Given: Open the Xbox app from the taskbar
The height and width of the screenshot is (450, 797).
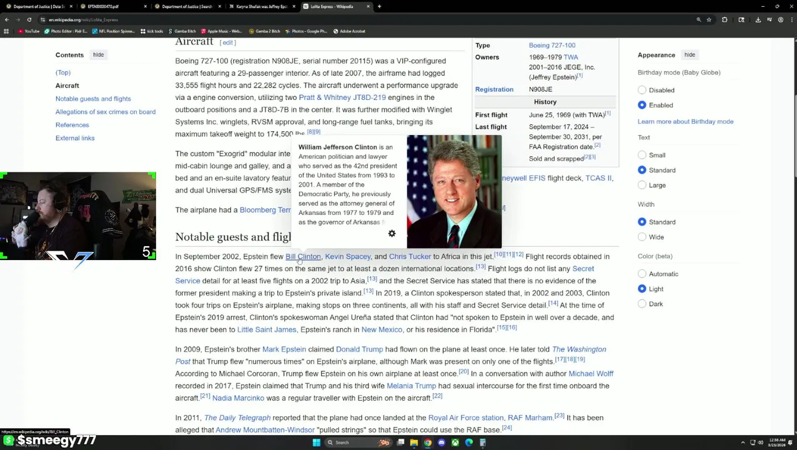Looking at the screenshot, I should pos(455,442).
